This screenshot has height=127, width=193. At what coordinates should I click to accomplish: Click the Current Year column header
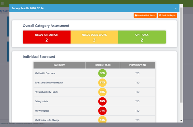(x=102, y=65)
